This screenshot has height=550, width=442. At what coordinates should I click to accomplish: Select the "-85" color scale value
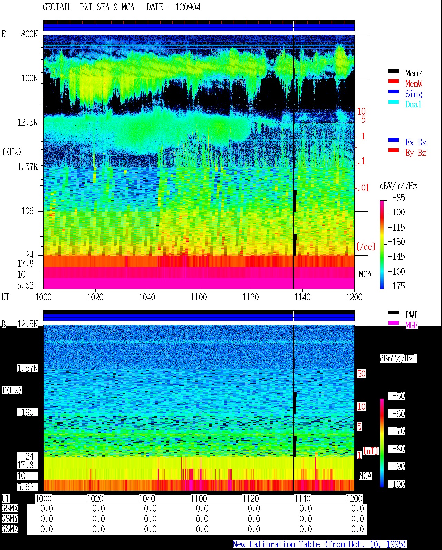tap(398, 198)
